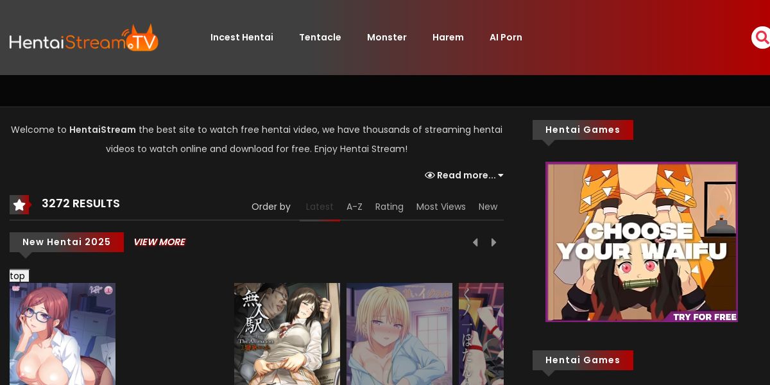Screen dimensions: 770x385
Task: Click the eye icon next to Read more
Action: click(430, 175)
